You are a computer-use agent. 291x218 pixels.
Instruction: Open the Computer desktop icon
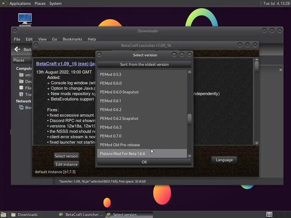25,20
